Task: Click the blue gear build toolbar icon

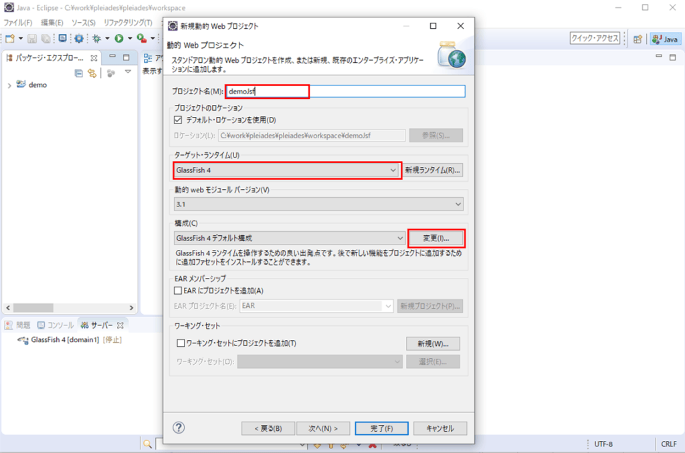Action: tap(79, 39)
